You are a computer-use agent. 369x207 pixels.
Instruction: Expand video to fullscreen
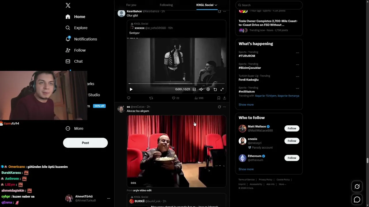coord(222,89)
